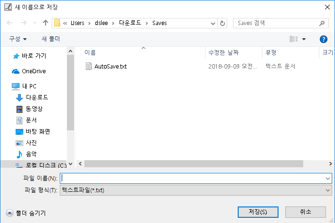Sort files by 유형 column
Viewport: 335px width, 223px height.
coord(270,52)
